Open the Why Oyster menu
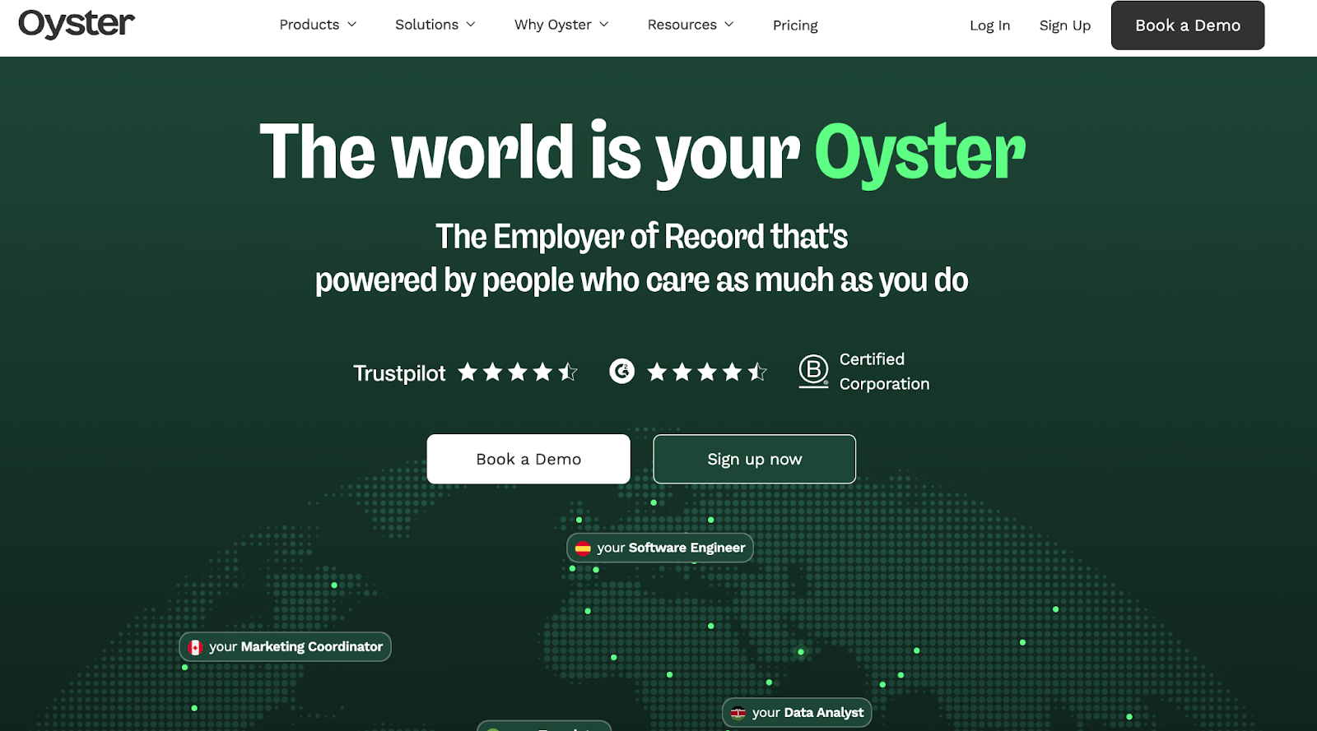 pyautogui.click(x=562, y=25)
